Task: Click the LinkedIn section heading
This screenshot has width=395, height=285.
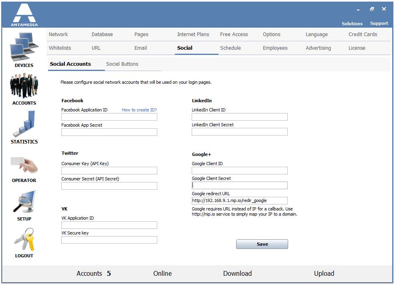Action: point(202,101)
